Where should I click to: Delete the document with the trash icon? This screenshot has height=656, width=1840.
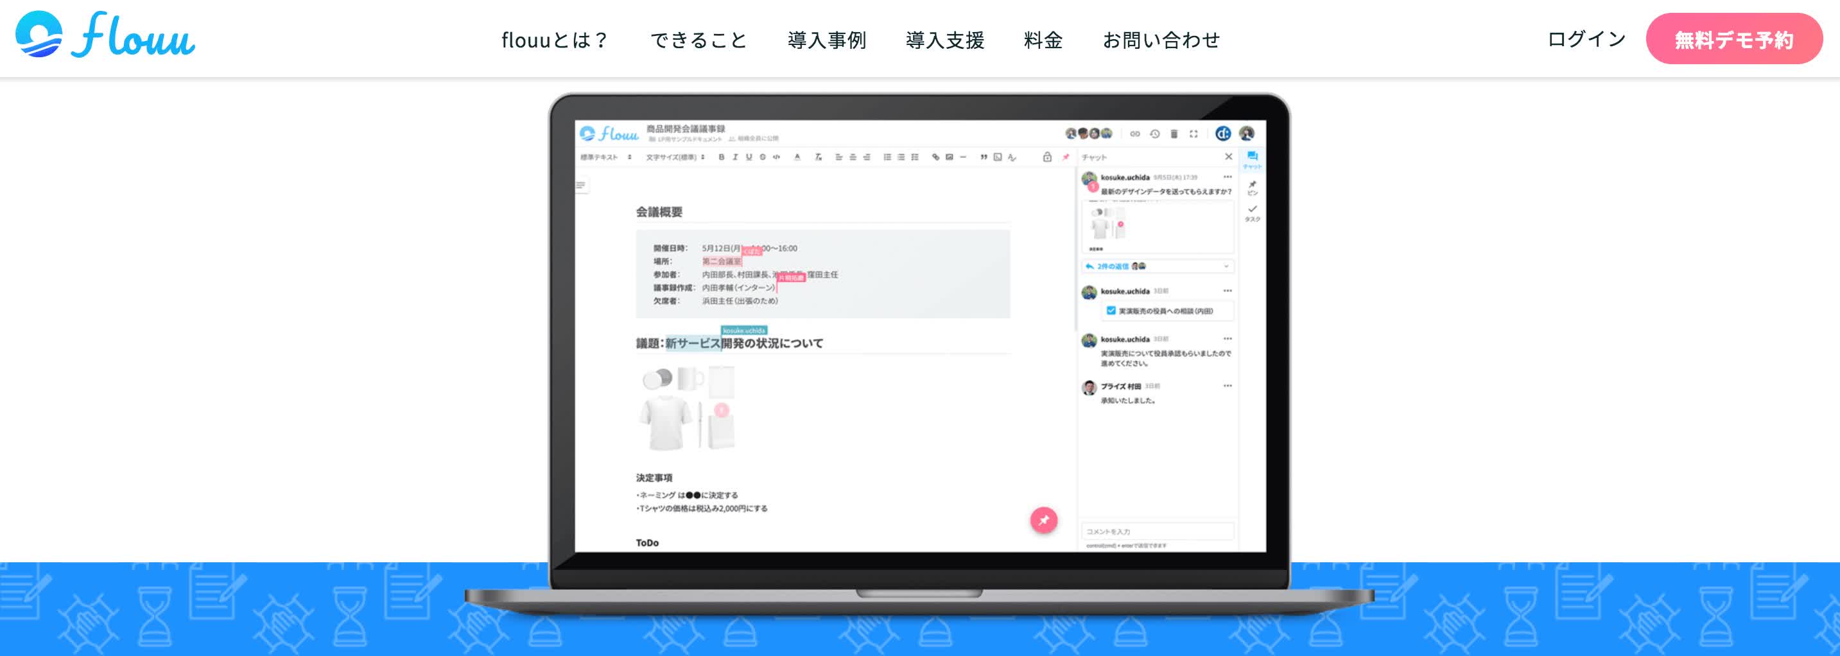(x=1174, y=134)
